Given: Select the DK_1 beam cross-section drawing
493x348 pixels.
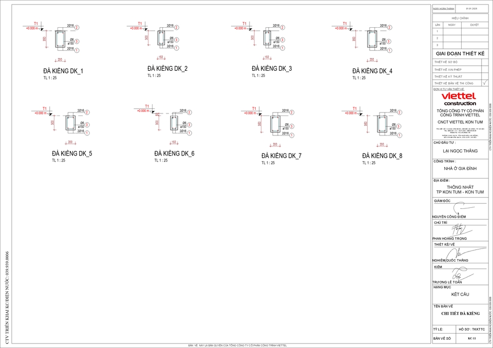Looking at the screenshot, I should coord(60,39).
